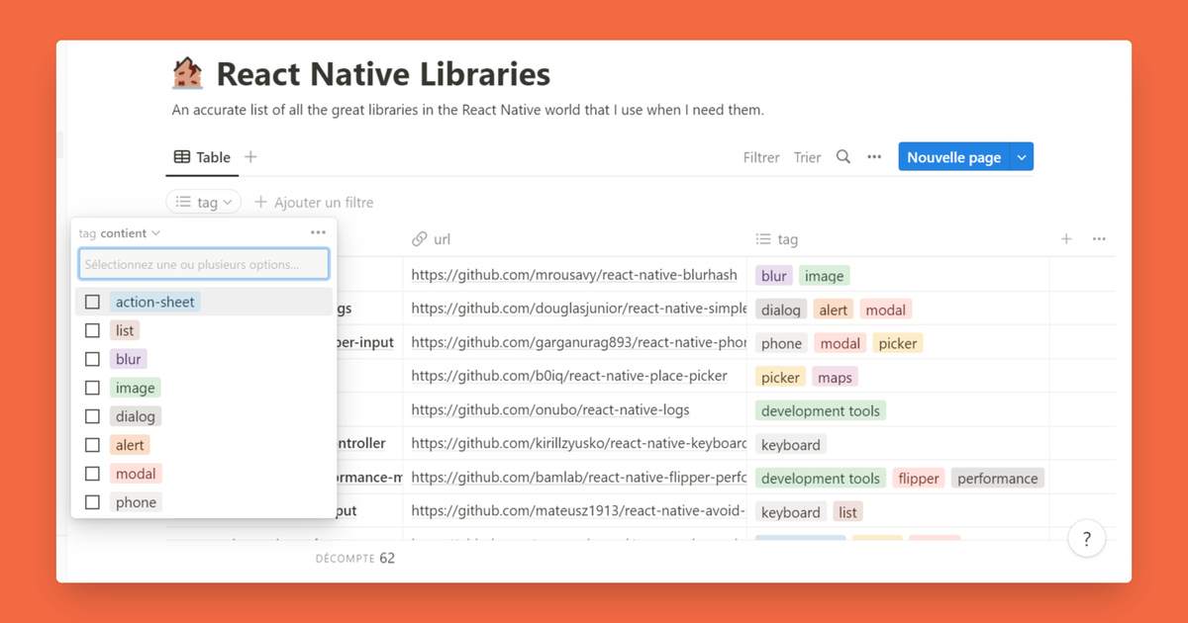Viewport: 1188px width, 623px height.
Task: Click the filter popup three-dot menu
Action: tap(318, 233)
